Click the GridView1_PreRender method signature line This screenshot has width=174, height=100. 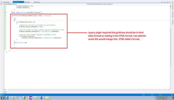coord(31,16)
